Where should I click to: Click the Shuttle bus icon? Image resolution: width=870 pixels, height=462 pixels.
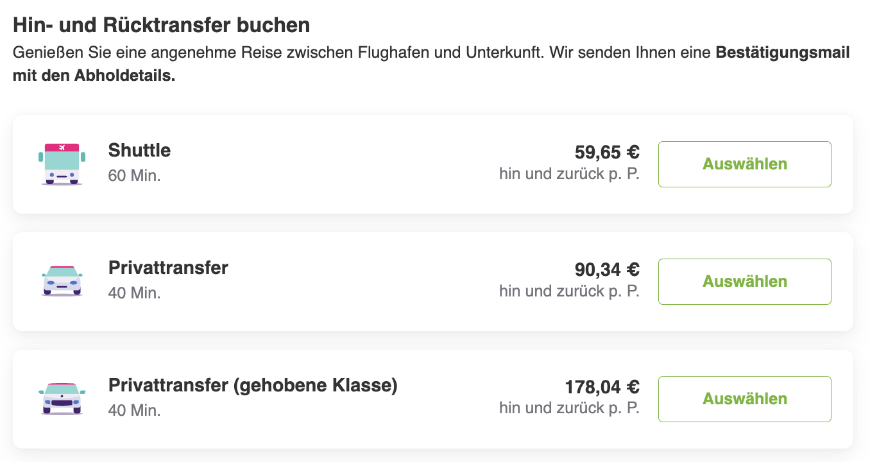pyautogui.click(x=62, y=164)
